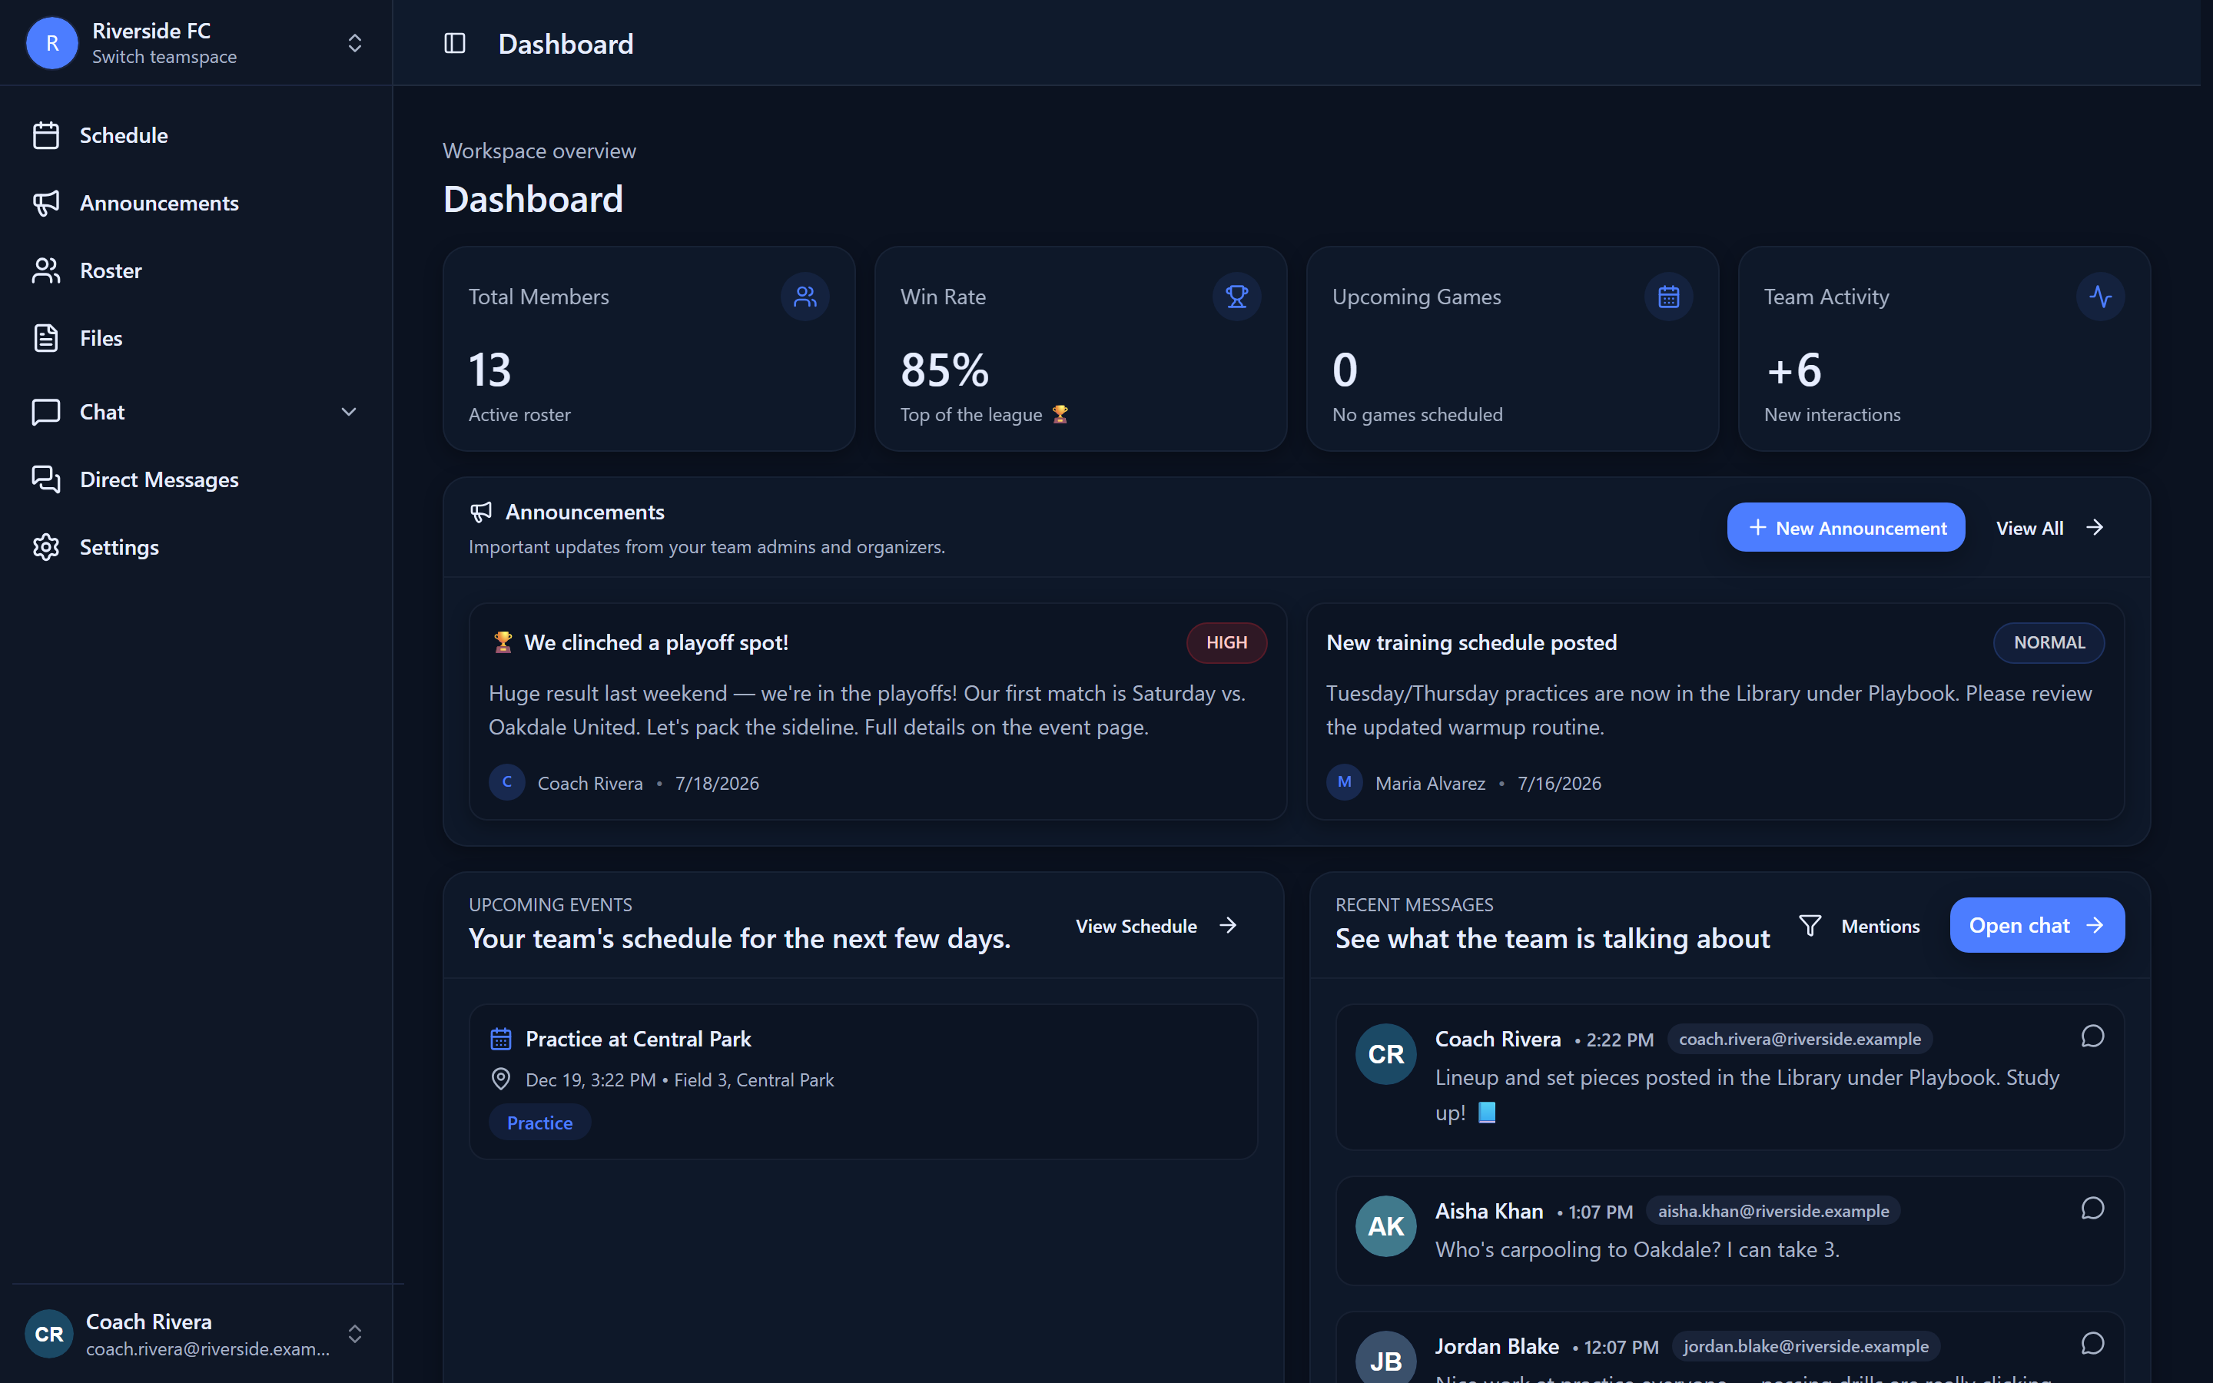Viewport: 2213px width, 1383px height.
Task: Reply to Aisha Khan's message
Action: (2092, 1209)
